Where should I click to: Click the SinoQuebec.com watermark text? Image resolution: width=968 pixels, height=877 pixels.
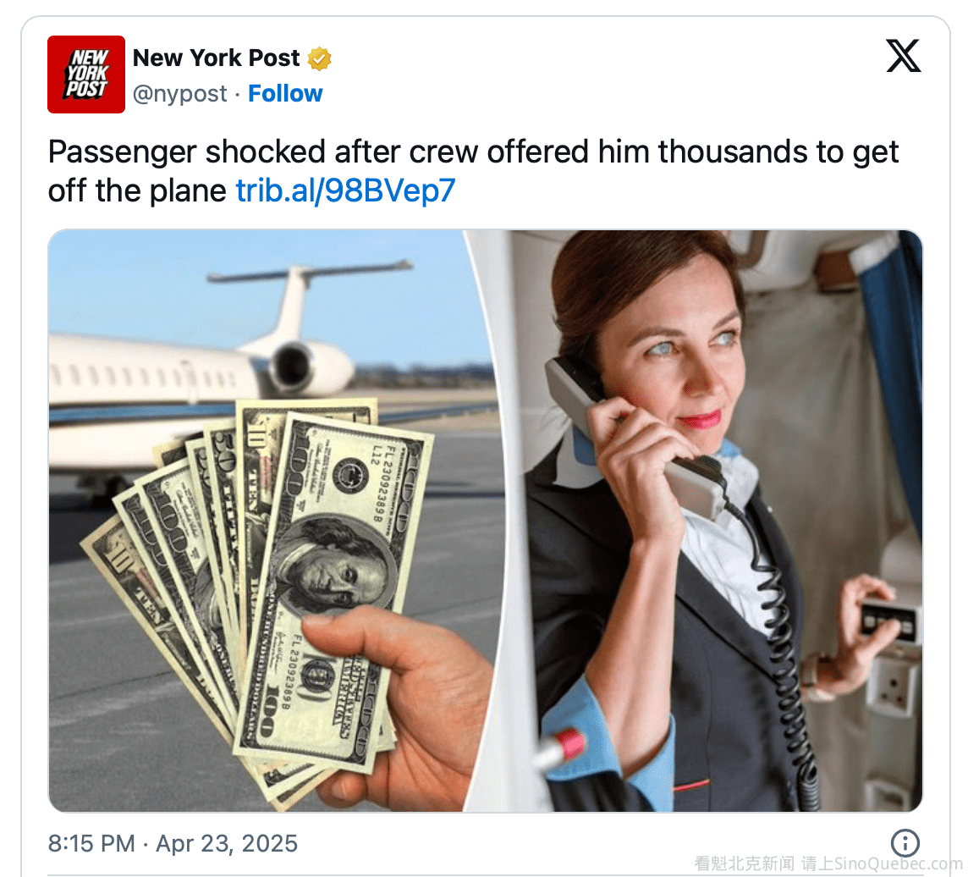click(899, 863)
